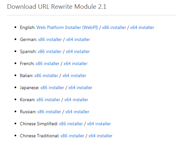Get the Russian x64 installer
The height and width of the screenshot is (149, 176).
[x=77, y=112]
